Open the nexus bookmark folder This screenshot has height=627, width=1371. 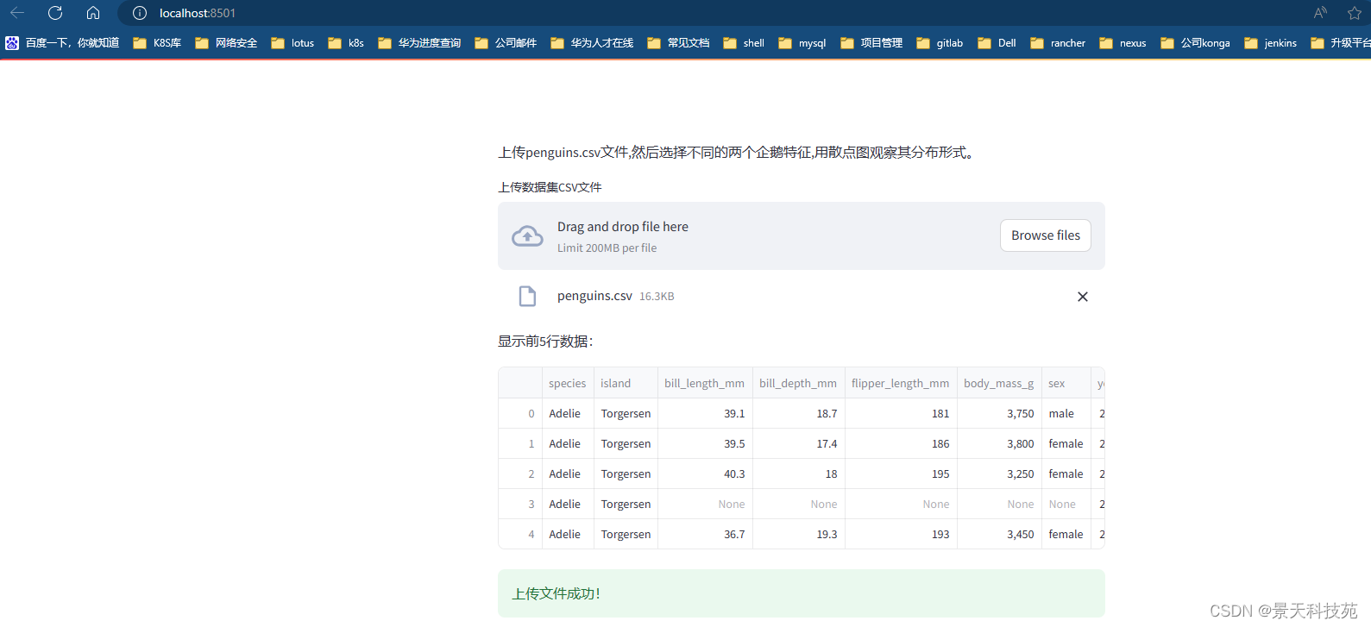[x=1123, y=43]
